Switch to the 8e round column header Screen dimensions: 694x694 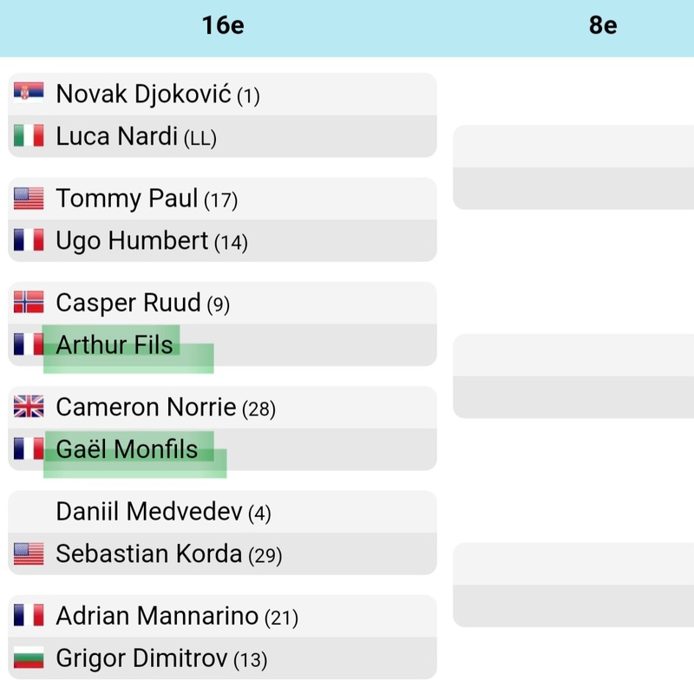click(x=603, y=25)
